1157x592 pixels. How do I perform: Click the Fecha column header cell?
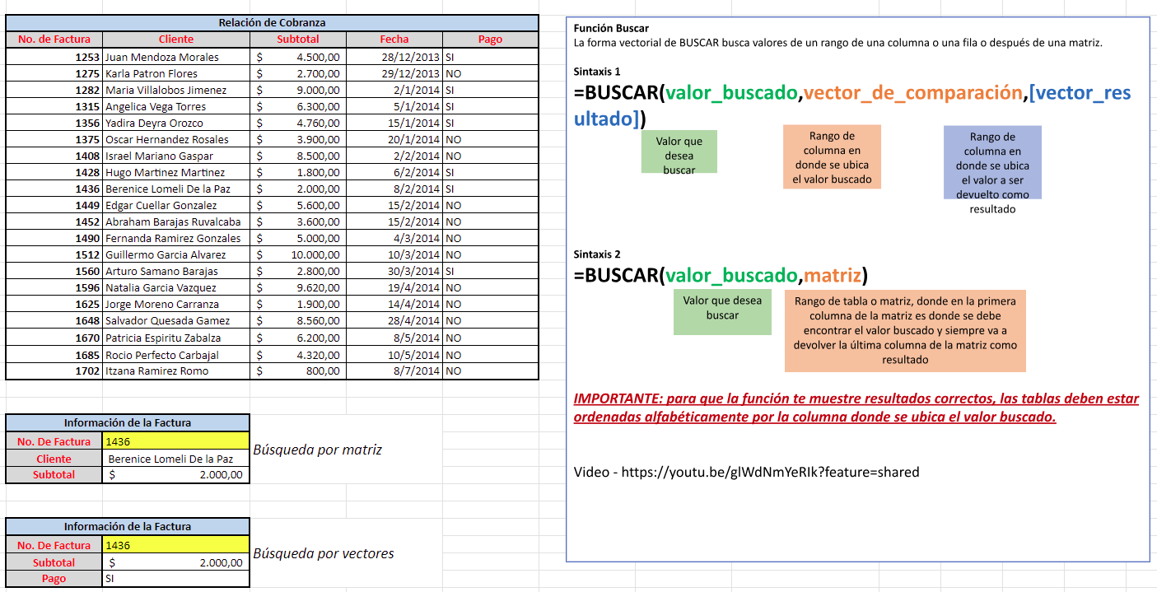(x=394, y=40)
